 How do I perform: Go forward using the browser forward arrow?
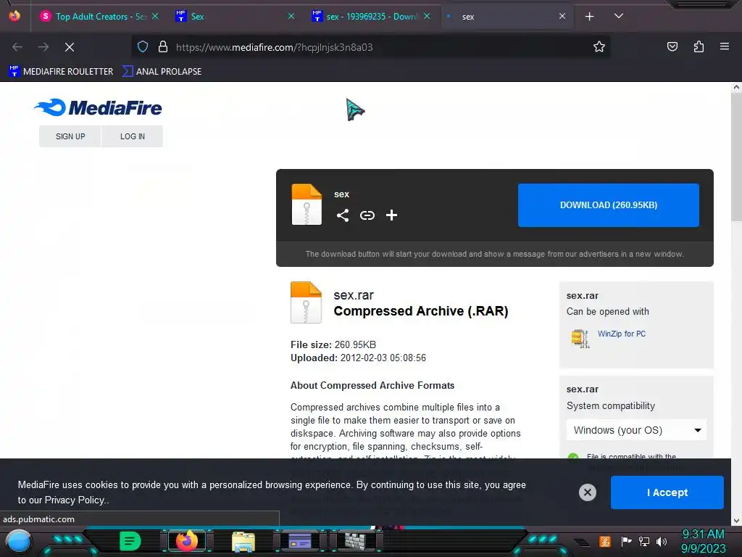[43, 47]
